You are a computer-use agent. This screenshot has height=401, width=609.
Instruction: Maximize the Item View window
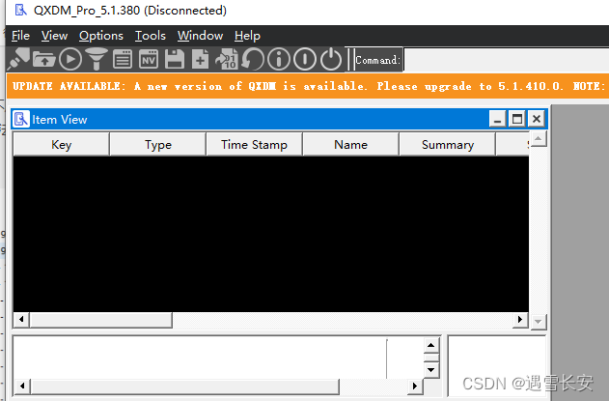coord(517,119)
